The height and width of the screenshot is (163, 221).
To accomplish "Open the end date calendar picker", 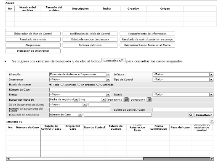I will click(149, 100).
